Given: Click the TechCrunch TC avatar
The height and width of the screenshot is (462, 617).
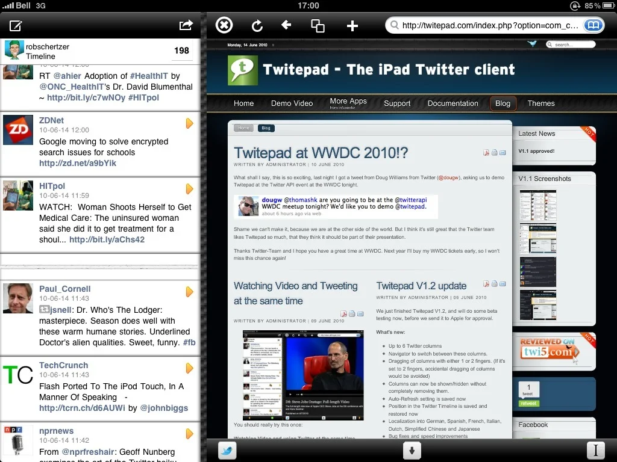Looking at the screenshot, I should tap(18, 374).
